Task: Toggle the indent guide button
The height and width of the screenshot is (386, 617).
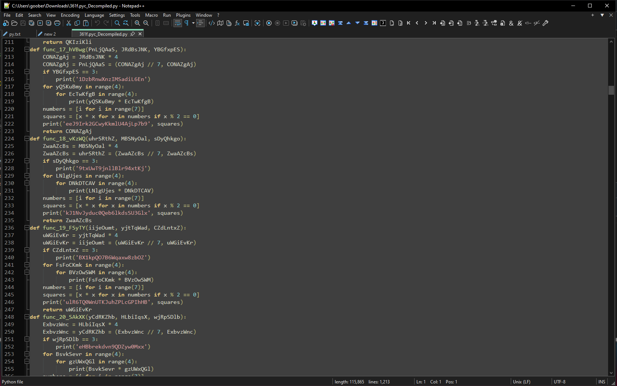Action: (200, 23)
